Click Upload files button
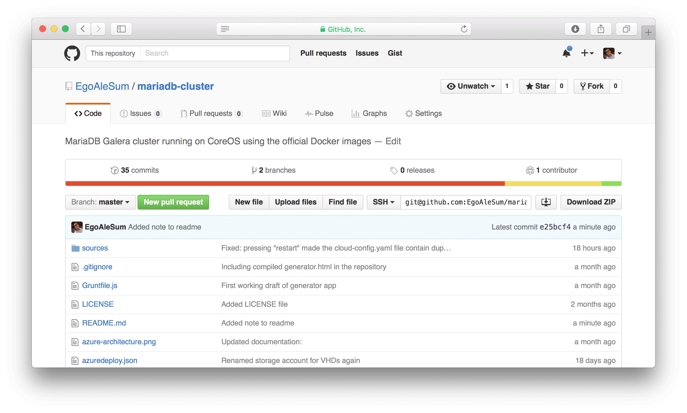Screen dimensions: 687x413 pyautogui.click(x=295, y=202)
